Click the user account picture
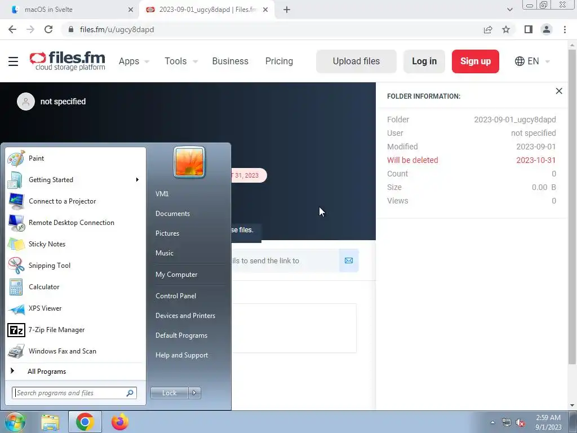This screenshot has height=433, width=577. point(189,162)
